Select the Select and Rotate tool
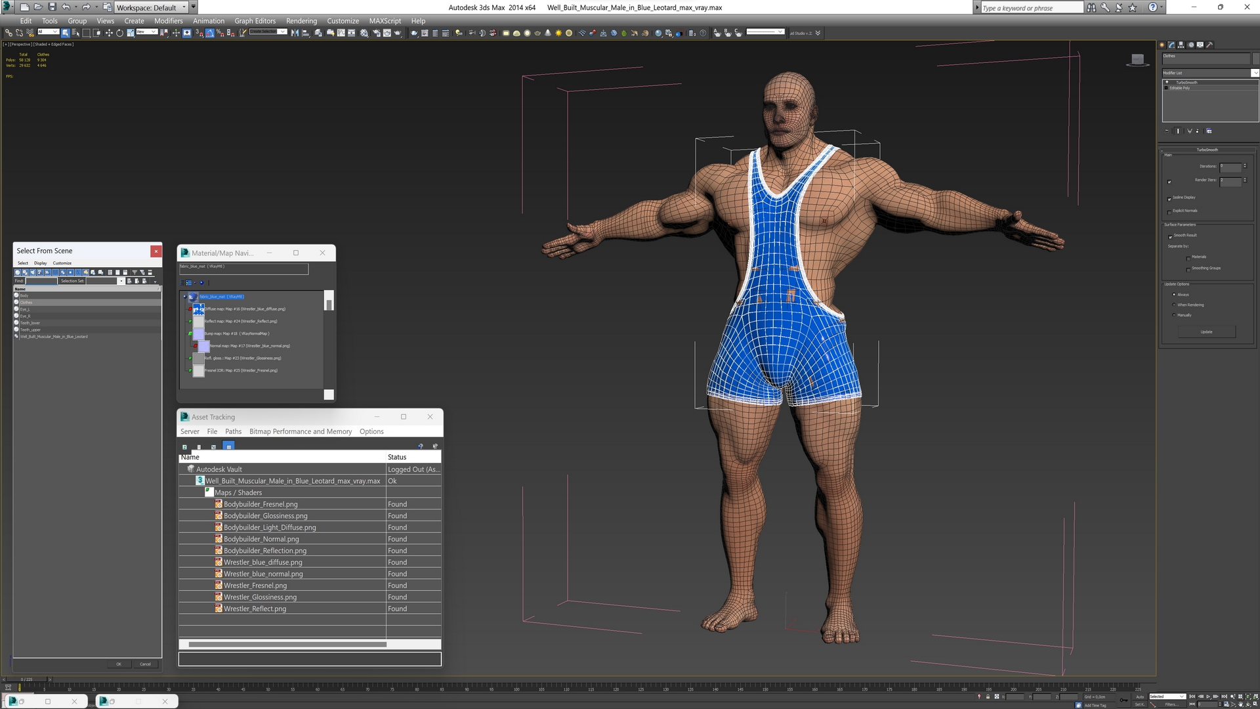This screenshot has width=1260, height=709. click(119, 33)
